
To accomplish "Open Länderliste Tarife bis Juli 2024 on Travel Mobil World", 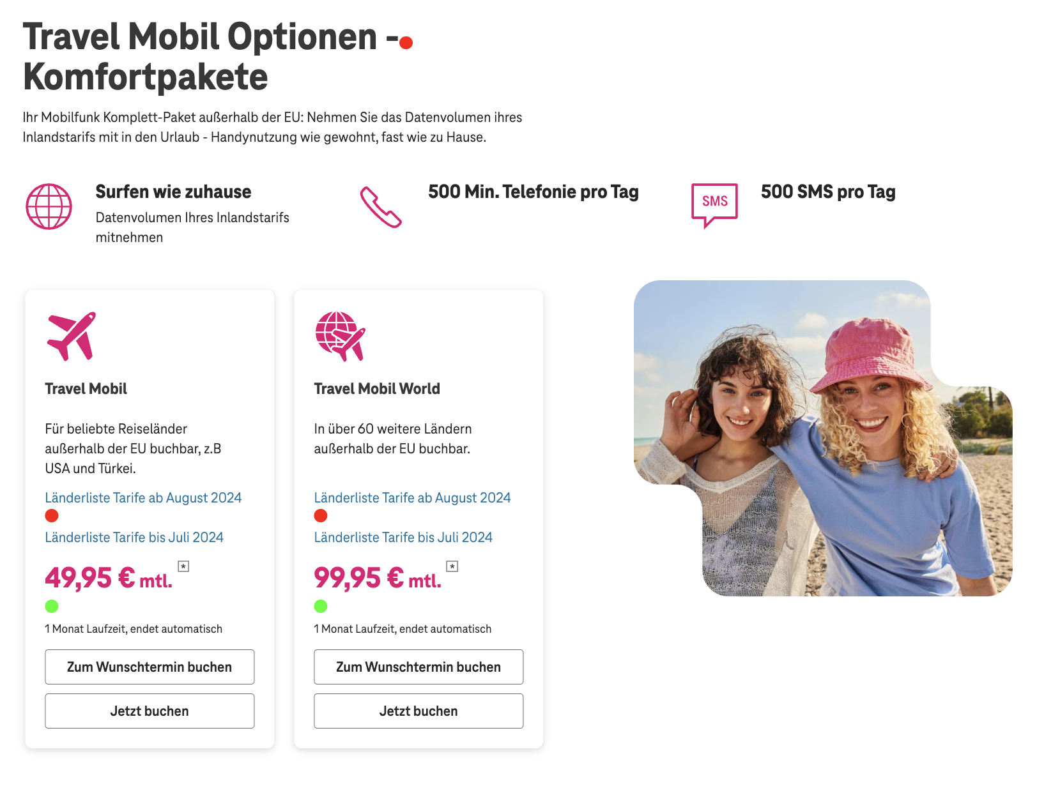I will 403,538.
